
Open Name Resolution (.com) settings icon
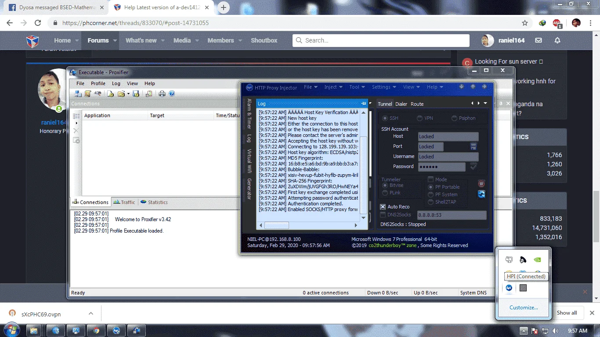(98, 93)
